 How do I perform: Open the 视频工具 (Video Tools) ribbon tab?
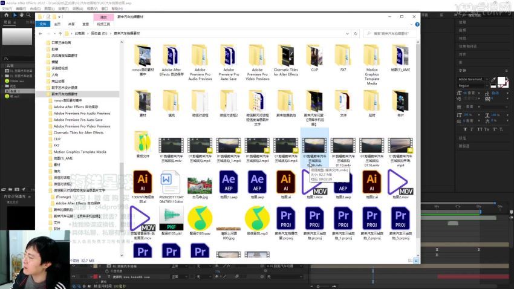pyautogui.click(x=103, y=24)
